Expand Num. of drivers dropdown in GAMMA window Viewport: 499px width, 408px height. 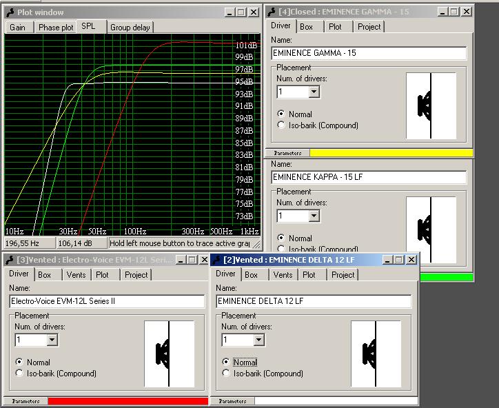pyautogui.click(x=314, y=92)
